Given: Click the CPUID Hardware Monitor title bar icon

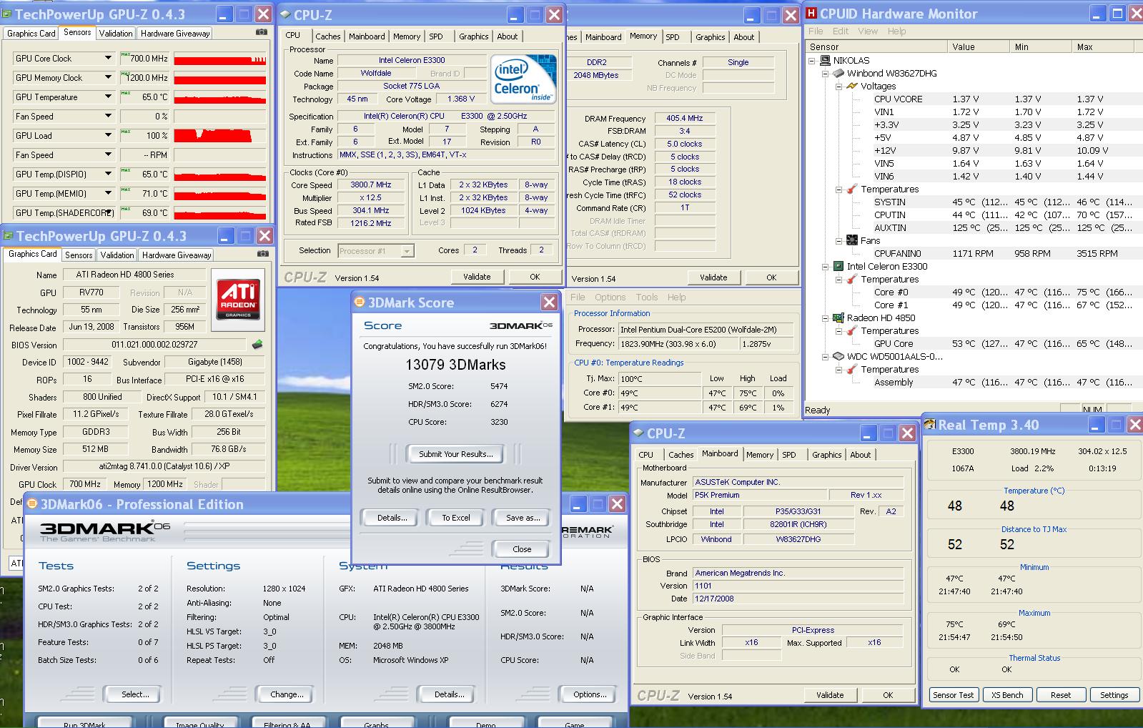Looking at the screenshot, I should pyautogui.click(x=811, y=13).
